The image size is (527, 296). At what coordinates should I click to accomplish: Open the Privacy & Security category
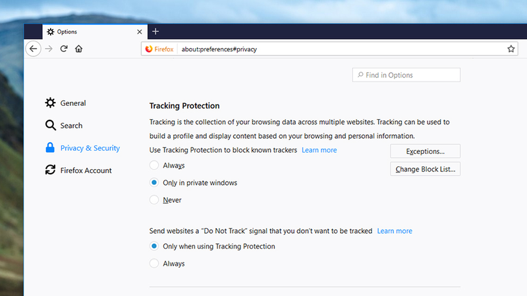(83, 148)
